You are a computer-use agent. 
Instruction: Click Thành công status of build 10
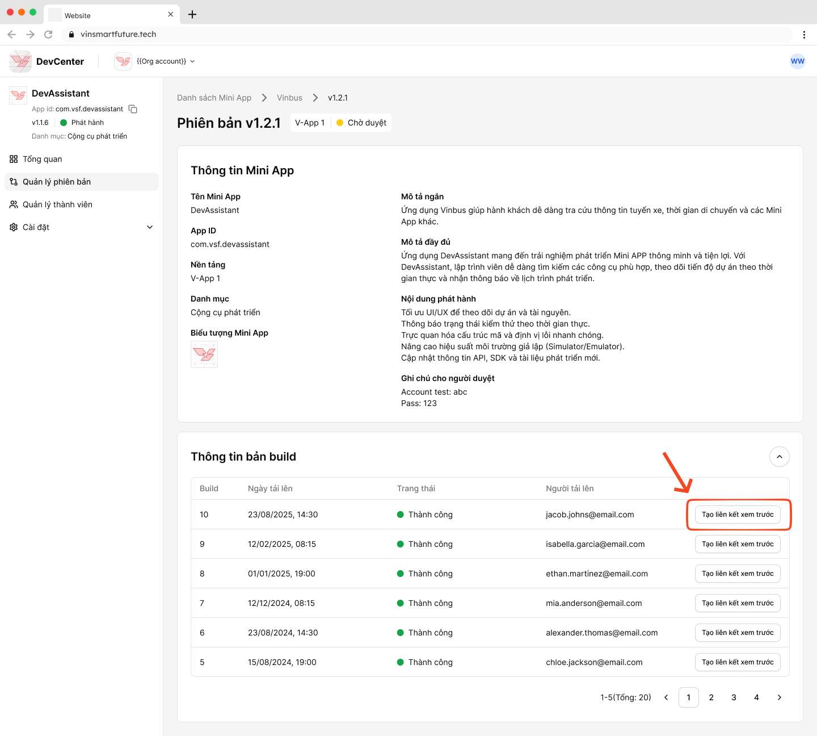425,515
